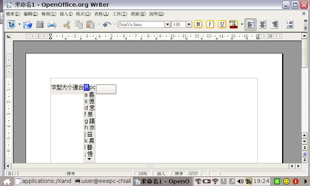Screen dimensions: 310x186
Task: Expand the candidate list down arrow
Action: [x=89, y=159]
